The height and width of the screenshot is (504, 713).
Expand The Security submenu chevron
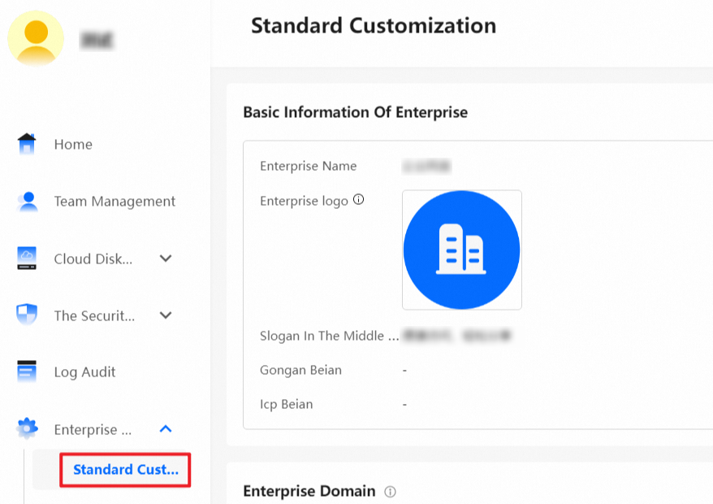166,315
